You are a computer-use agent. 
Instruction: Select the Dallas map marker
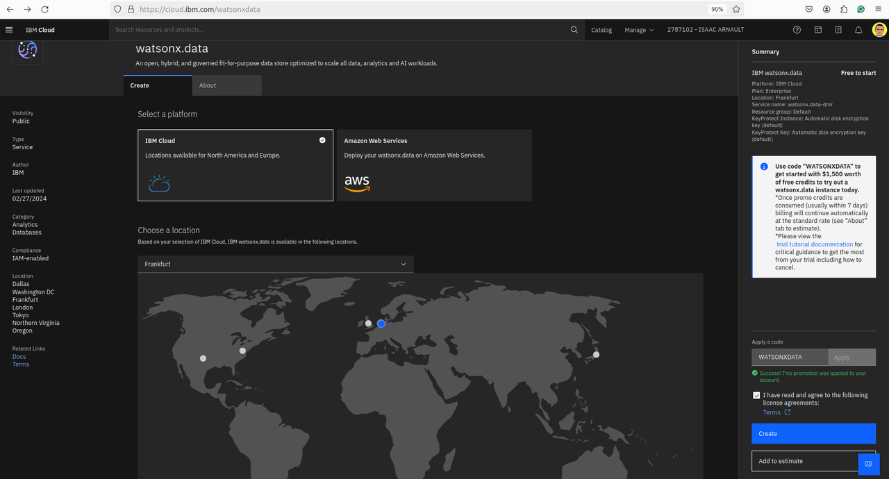(x=203, y=358)
